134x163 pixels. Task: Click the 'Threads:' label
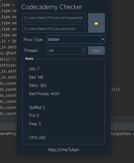[31, 51]
